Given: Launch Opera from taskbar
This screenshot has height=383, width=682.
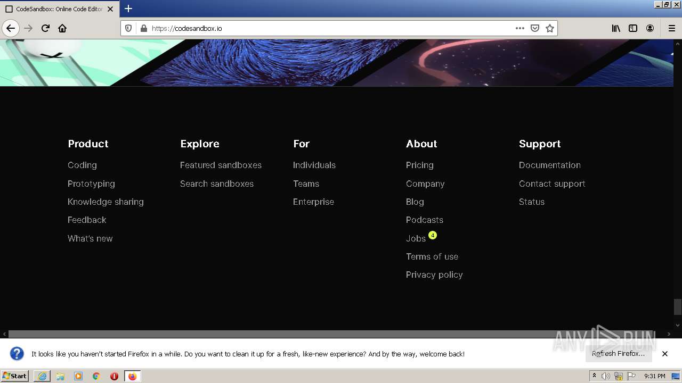Looking at the screenshot, I should pos(114,376).
